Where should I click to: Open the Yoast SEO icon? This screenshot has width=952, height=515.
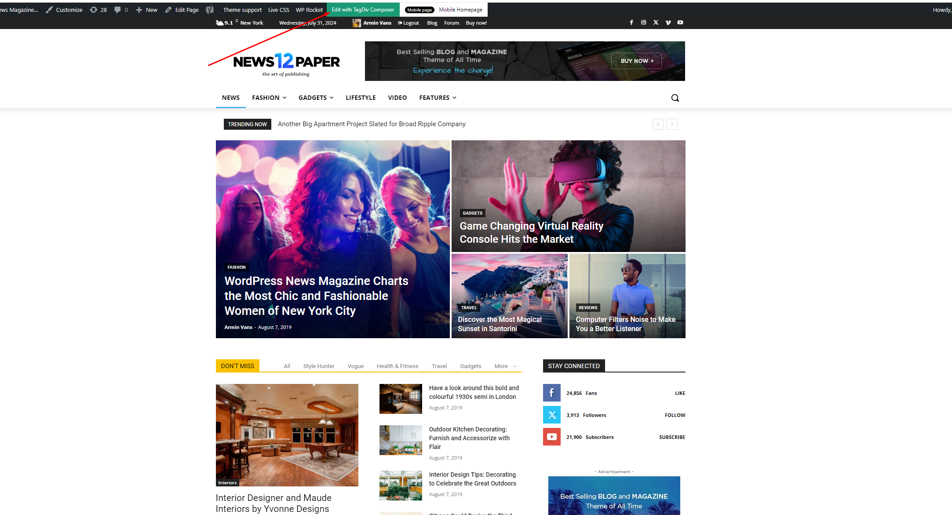[210, 10]
